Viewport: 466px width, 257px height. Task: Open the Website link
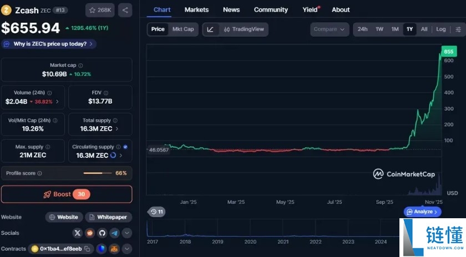coord(64,217)
